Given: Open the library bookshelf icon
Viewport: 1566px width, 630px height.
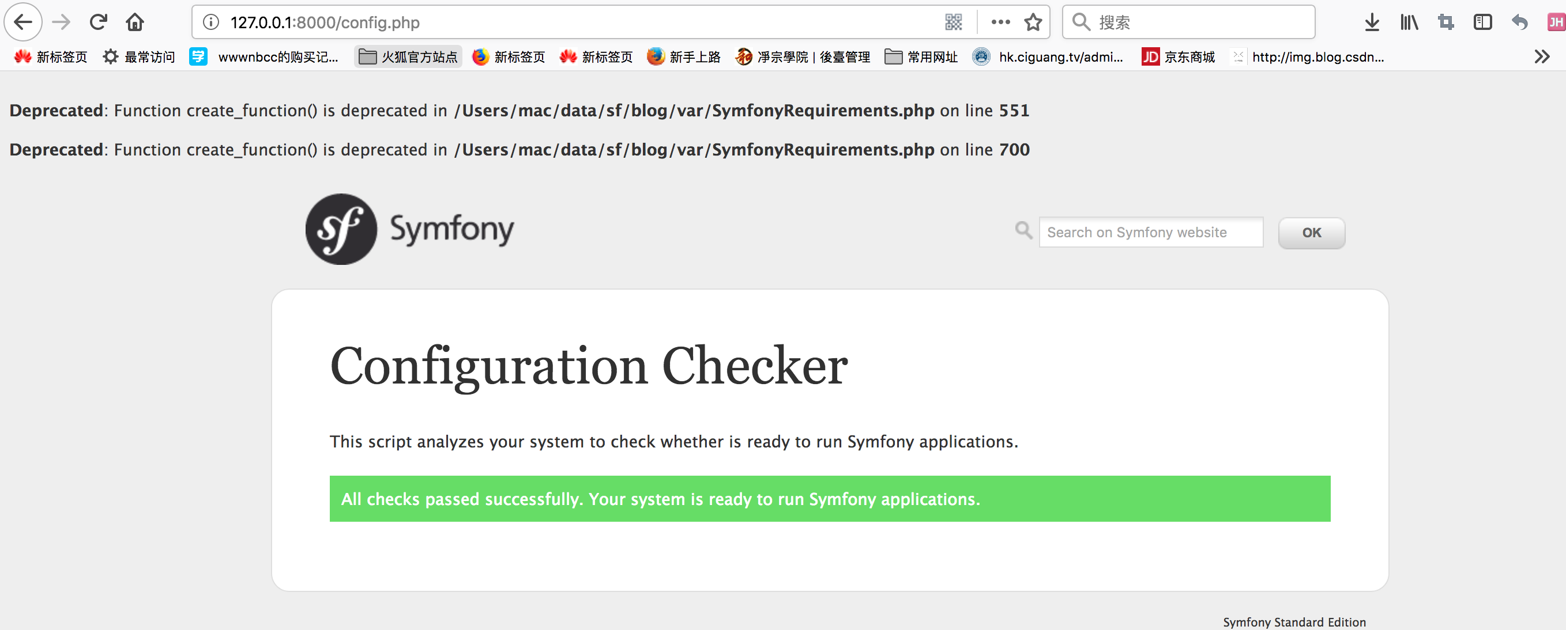Looking at the screenshot, I should (1409, 22).
